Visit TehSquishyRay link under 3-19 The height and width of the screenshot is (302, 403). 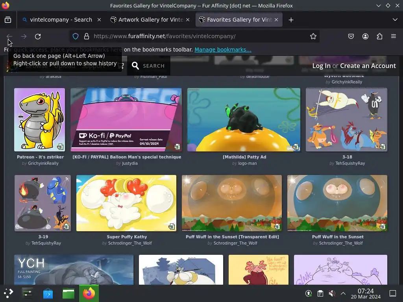click(x=46, y=243)
